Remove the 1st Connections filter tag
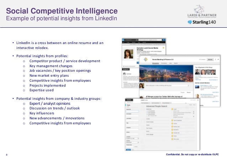The height and width of the screenshot is (157, 227). tap(149, 103)
